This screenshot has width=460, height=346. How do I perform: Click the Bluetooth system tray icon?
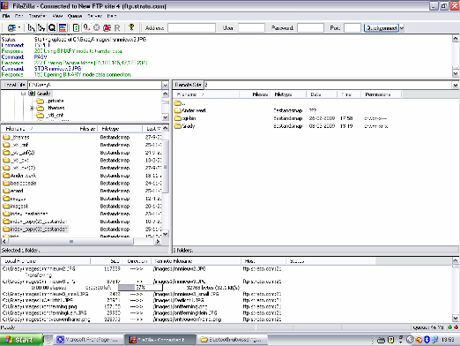tap(427, 340)
